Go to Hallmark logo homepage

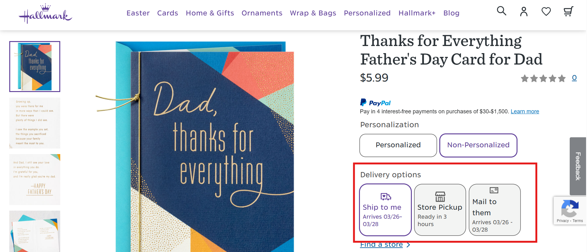(x=45, y=14)
